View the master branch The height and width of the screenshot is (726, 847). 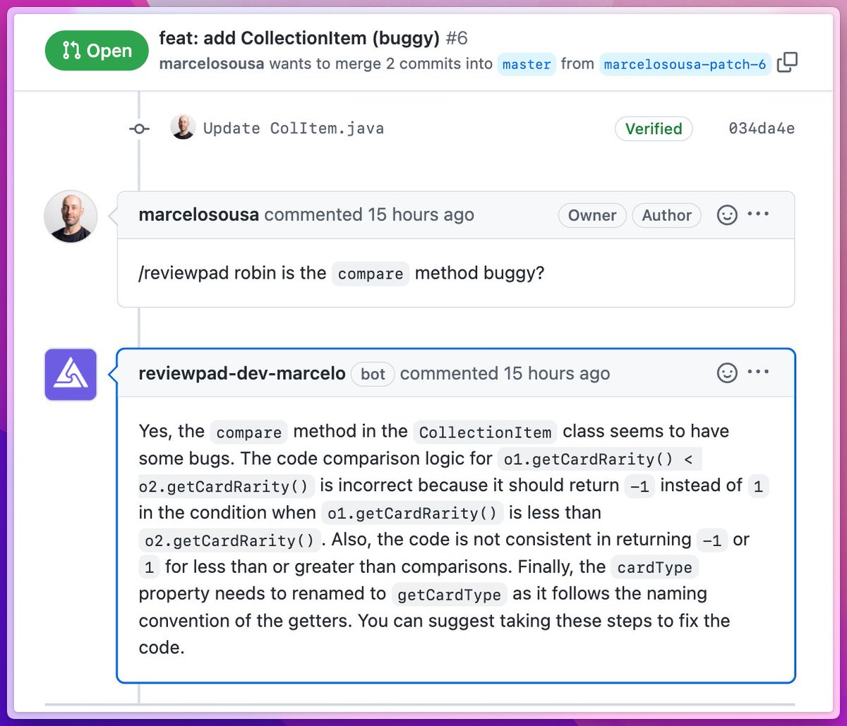[x=526, y=64]
